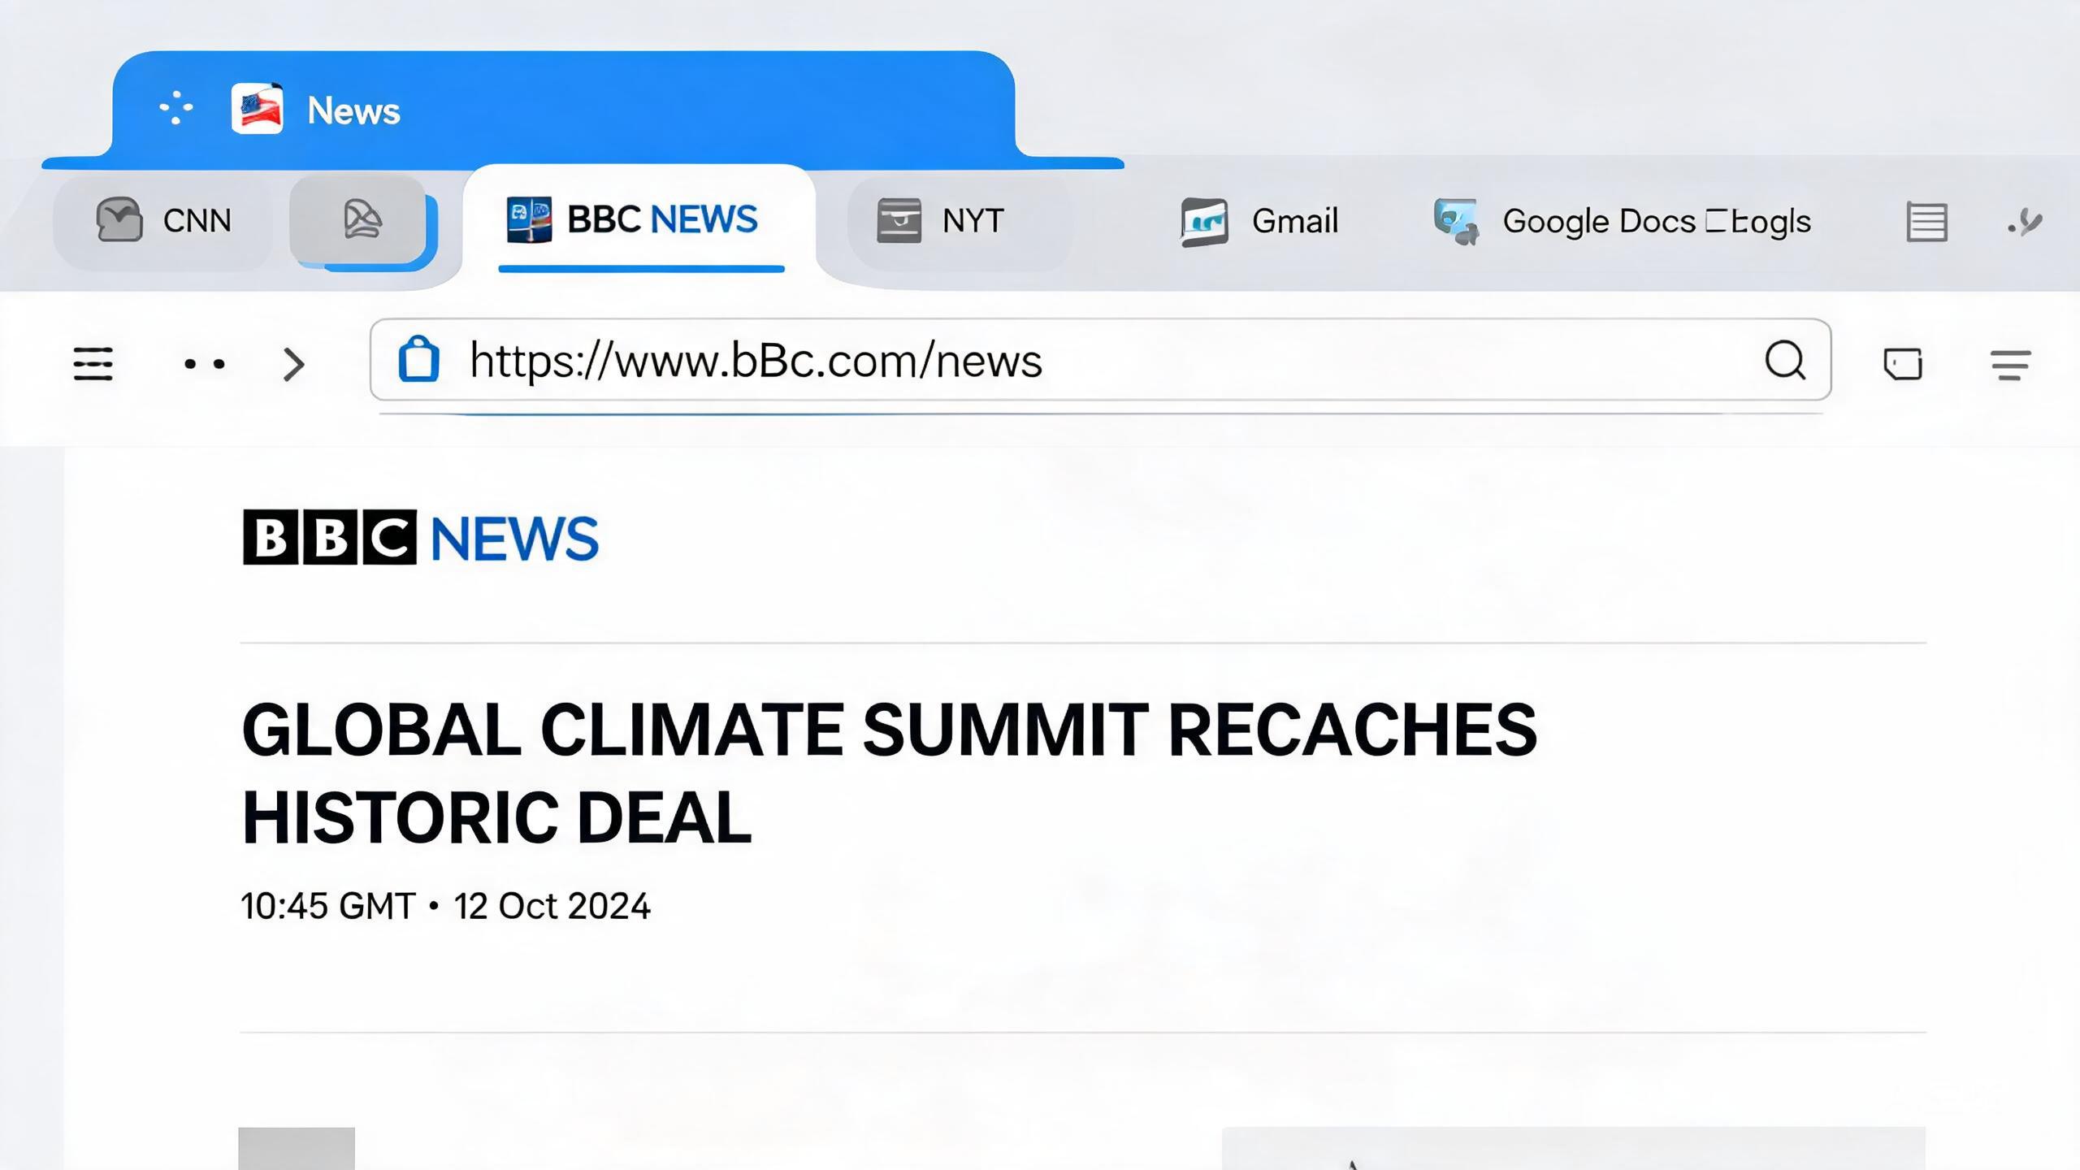Switch to the BBC NEWS tab

point(639,219)
